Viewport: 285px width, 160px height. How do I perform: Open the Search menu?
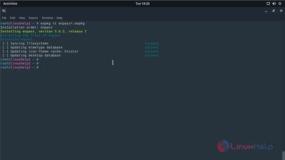pyautogui.click(x=33, y=18)
